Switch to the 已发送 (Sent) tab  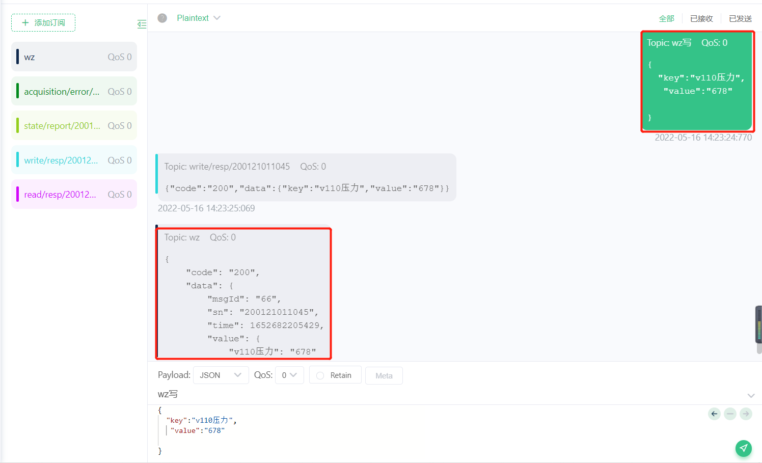[740, 18]
